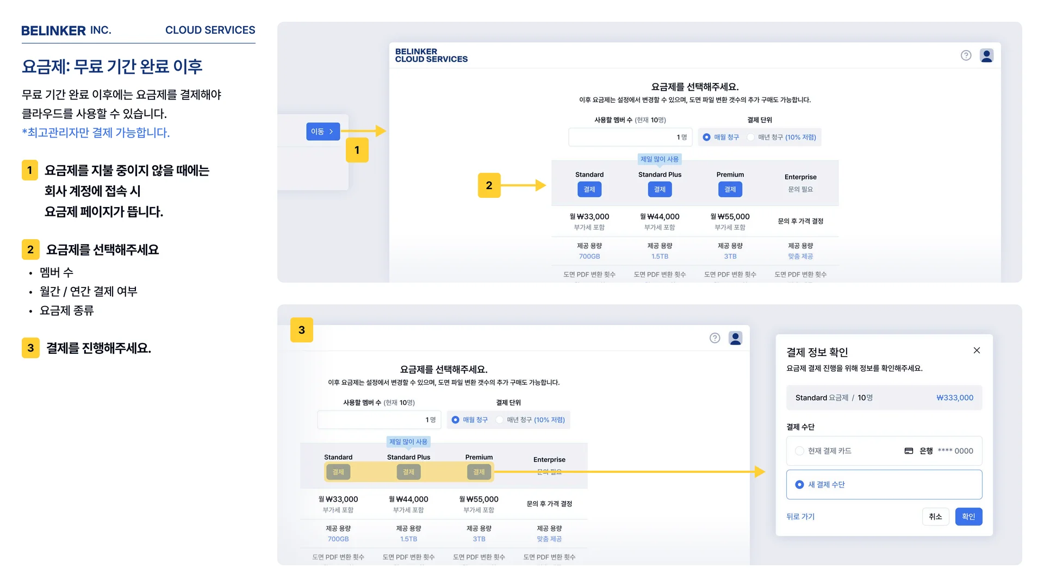Click 결제 button under Premium in top panel
The height and width of the screenshot is (587, 1044).
730,190
